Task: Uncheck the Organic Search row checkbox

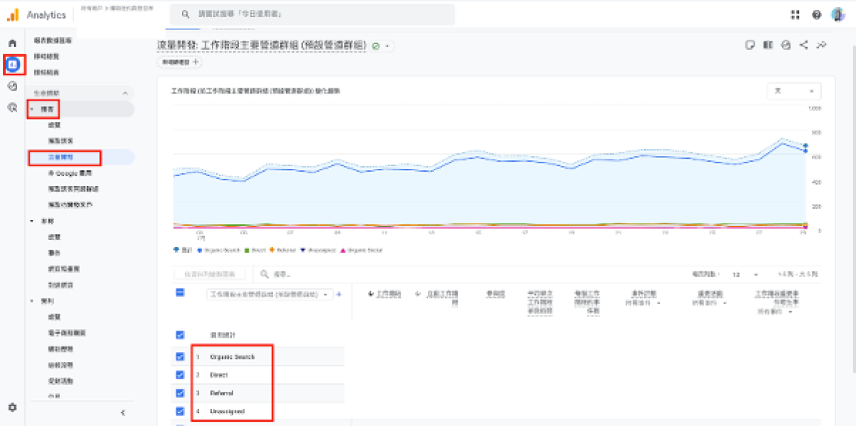Action: (x=180, y=356)
